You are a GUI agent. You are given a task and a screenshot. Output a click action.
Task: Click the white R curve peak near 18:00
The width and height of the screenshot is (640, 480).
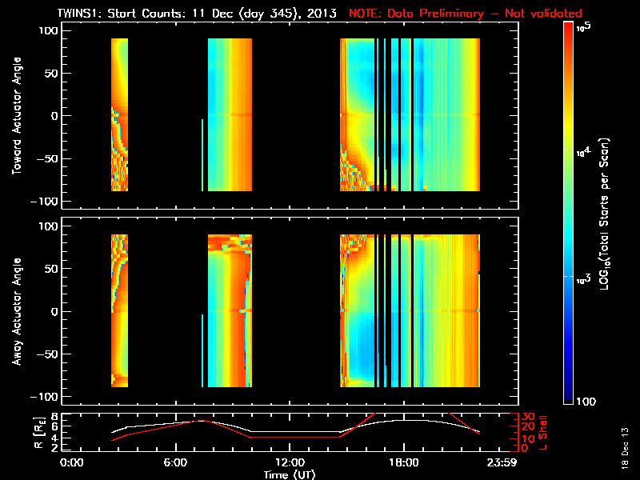[x=404, y=420]
